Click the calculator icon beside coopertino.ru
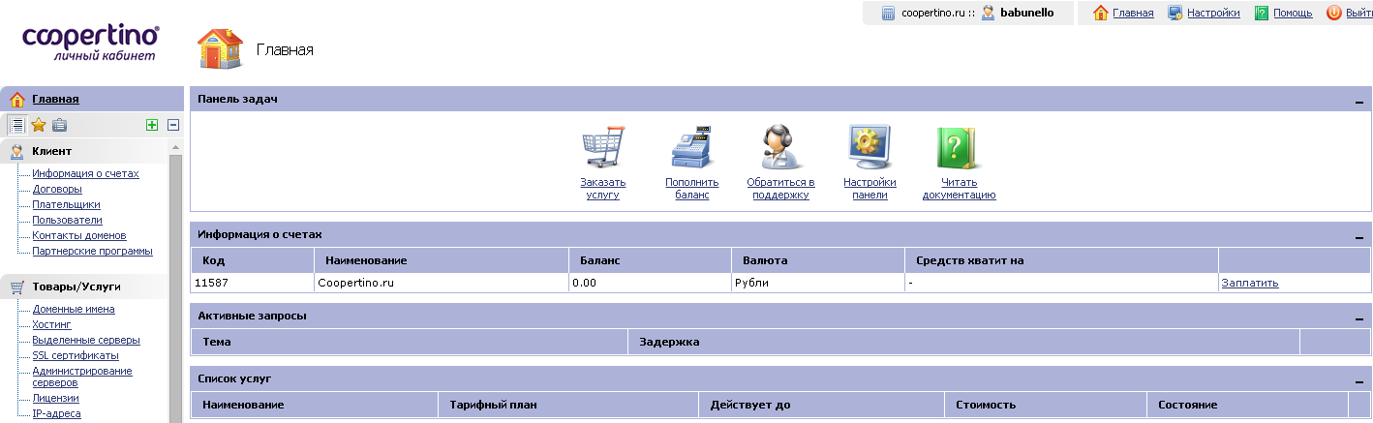 888,13
